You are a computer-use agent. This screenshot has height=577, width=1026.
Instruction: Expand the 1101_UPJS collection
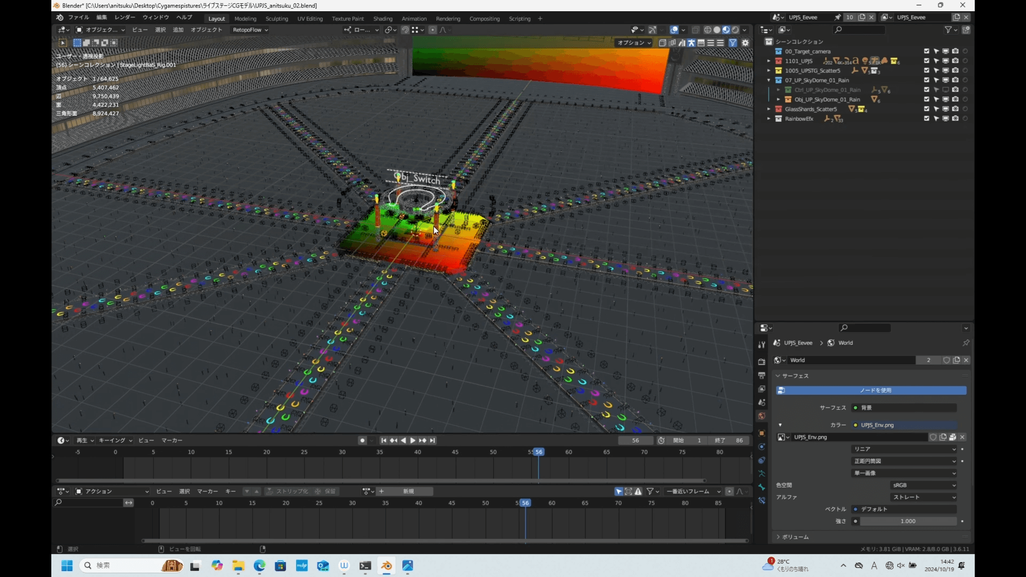[x=769, y=61]
